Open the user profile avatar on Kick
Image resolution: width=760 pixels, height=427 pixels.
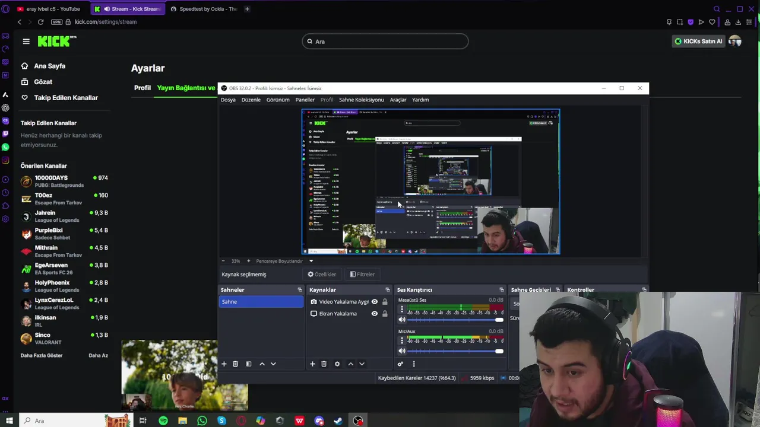735,41
